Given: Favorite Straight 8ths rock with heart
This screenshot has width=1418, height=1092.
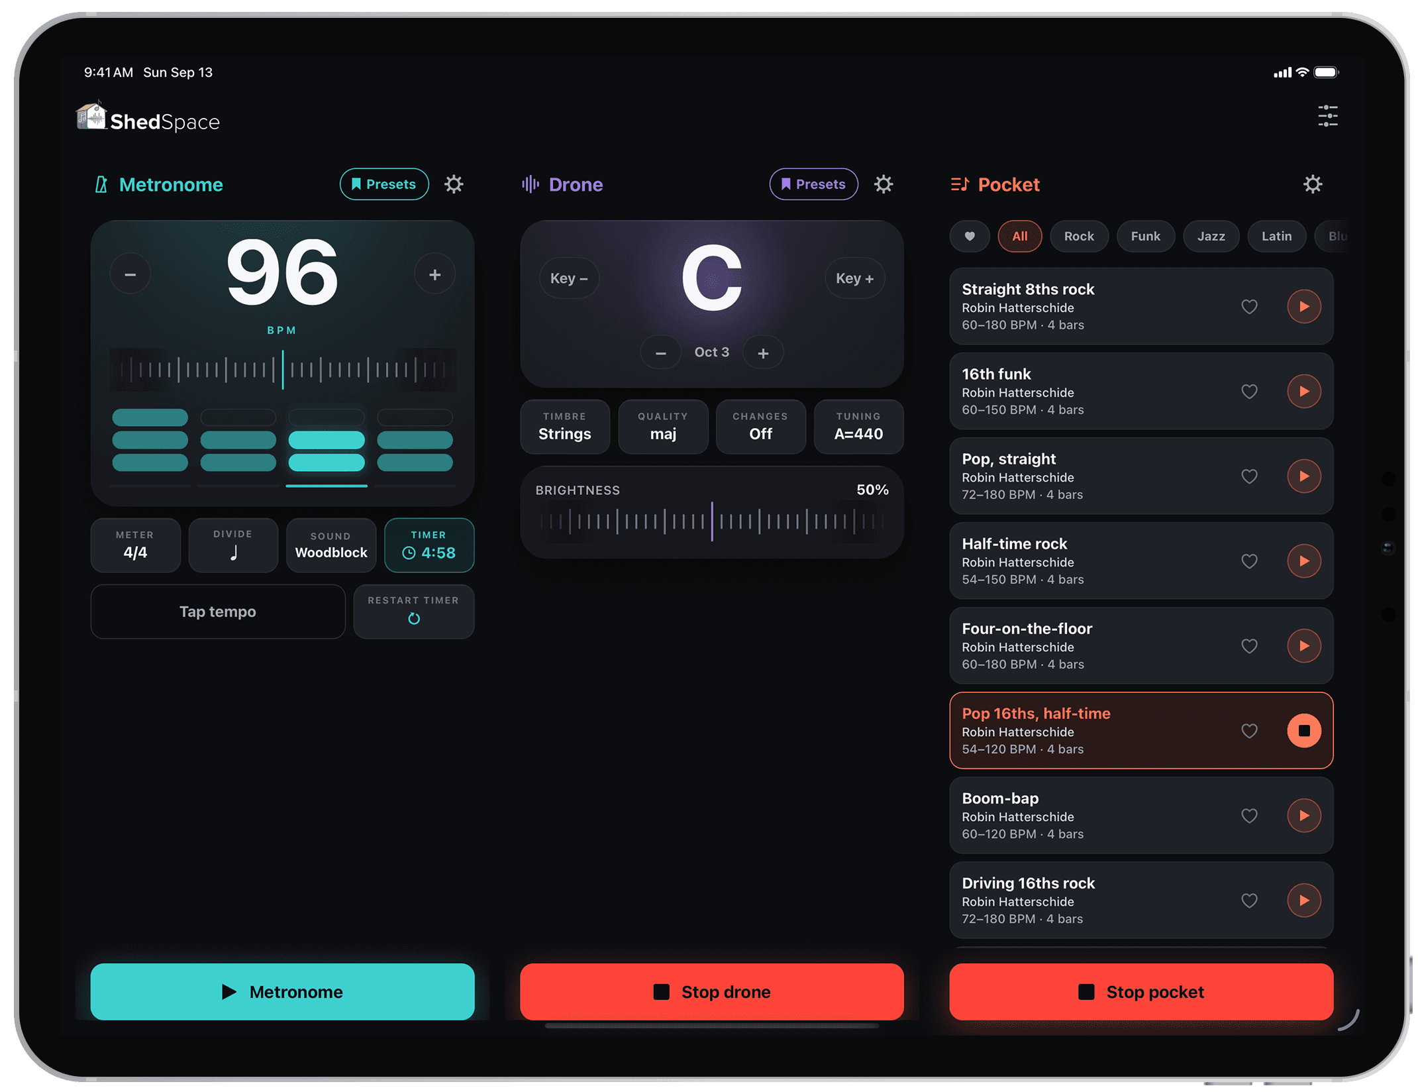Looking at the screenshot, I should (x=1249, y=307).
